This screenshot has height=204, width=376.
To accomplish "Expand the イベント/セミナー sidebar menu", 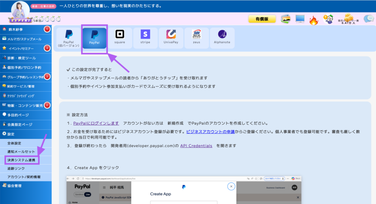I will click(x=22, y=48).
